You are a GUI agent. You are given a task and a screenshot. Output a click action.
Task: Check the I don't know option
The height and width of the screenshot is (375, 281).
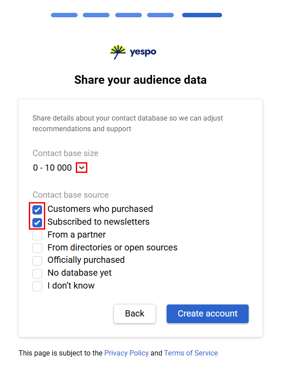coord(37,286)
